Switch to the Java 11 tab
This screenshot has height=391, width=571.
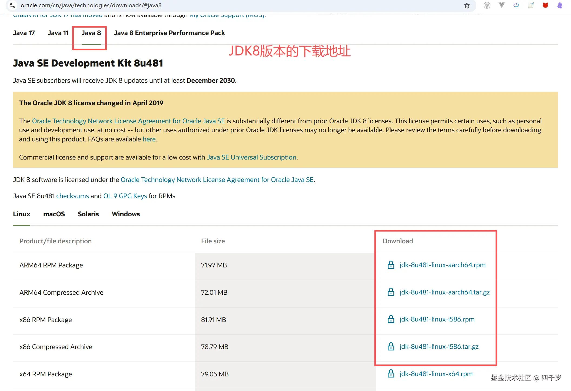(58, 33)
